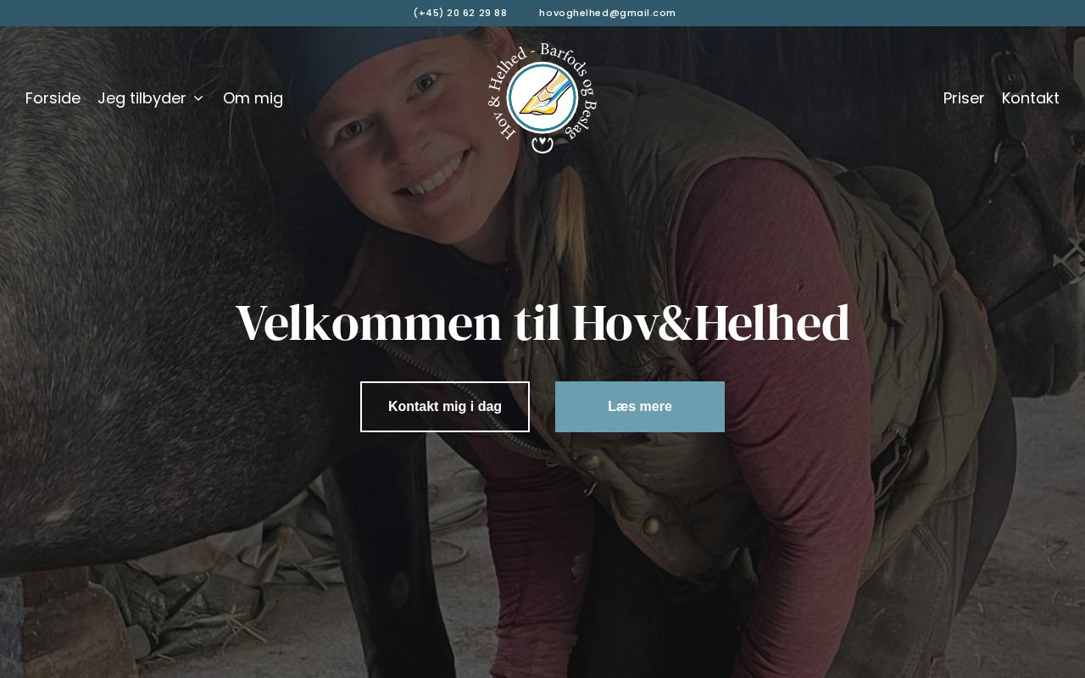This screenshot has height=678, width=1085.
Task: Email hovoghelhed@gmail.com from the top bar
Action: click(608, 13)
